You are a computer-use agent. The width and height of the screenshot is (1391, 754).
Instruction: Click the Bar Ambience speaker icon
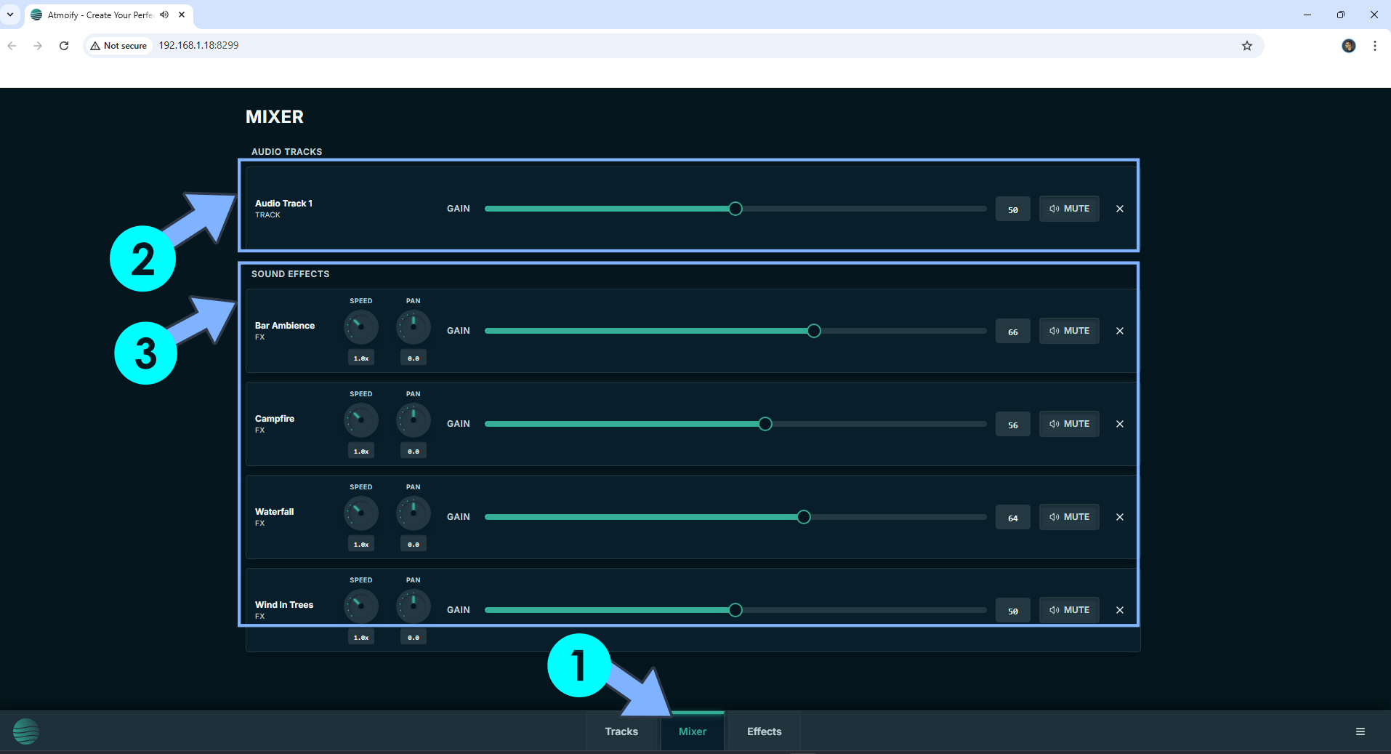point(1055,331)
